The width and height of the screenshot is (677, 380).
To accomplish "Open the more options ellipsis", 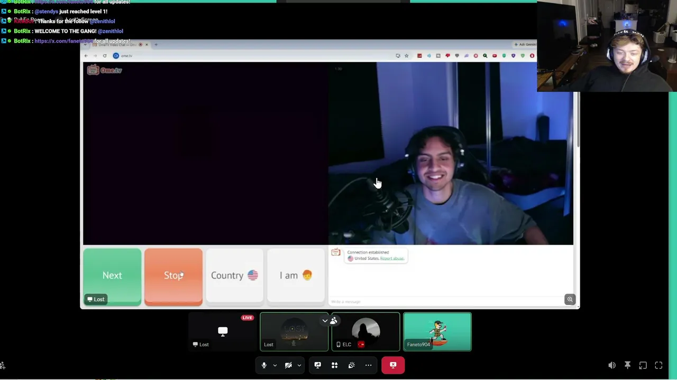I will 368,365.
